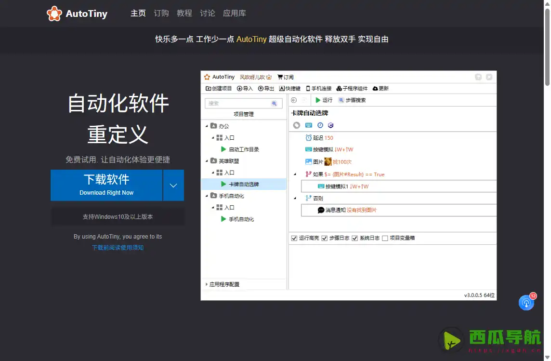Open the 订购 navigation item

[161, 13]
